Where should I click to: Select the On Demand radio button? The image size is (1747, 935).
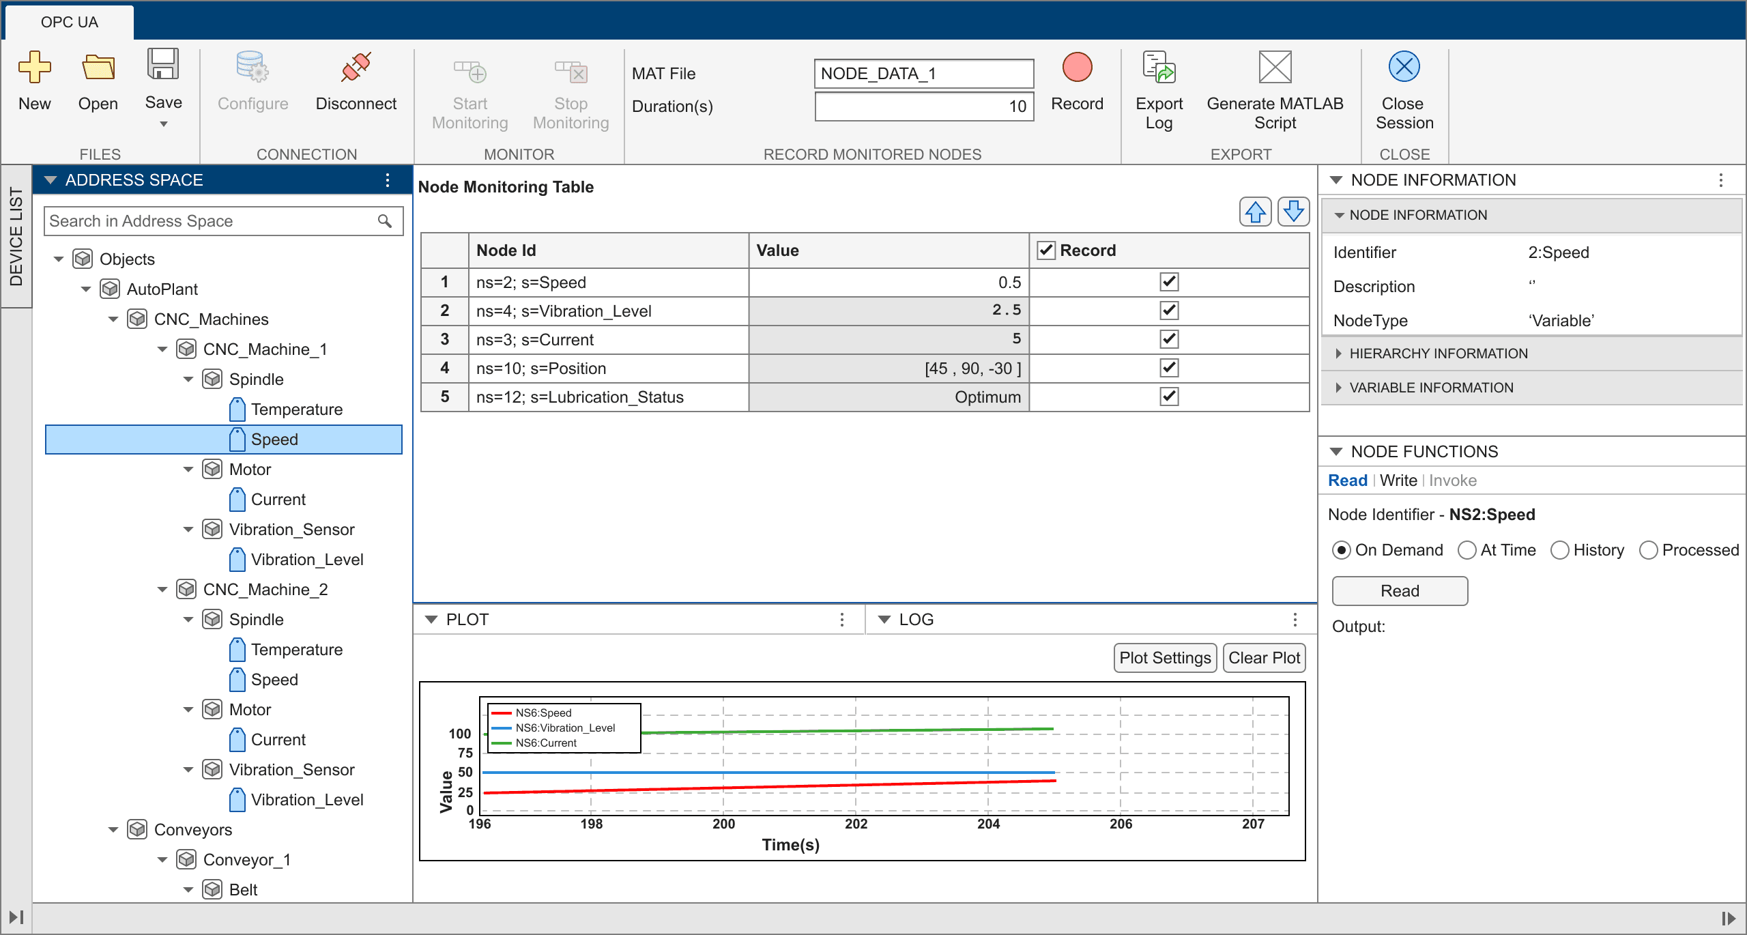click(x=1341, y=550)
